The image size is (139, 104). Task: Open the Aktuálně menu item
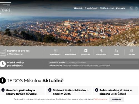tap(78, 8)
